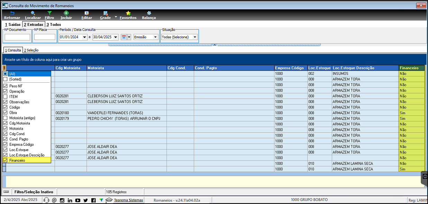Click the 105 Registros status text
This screenshot has height=204, width=428.
coord(116,192)
